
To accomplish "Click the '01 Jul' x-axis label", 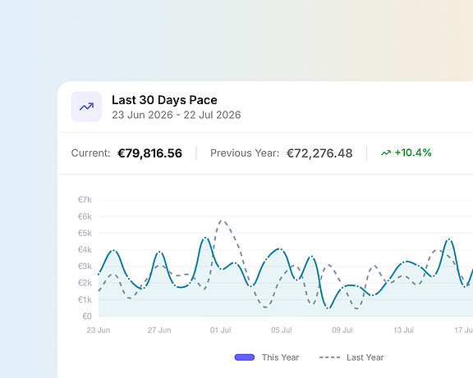I will pos(221,330).
